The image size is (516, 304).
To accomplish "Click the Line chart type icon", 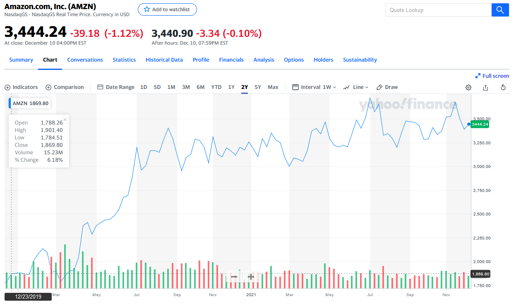I will tap(346, 87).
